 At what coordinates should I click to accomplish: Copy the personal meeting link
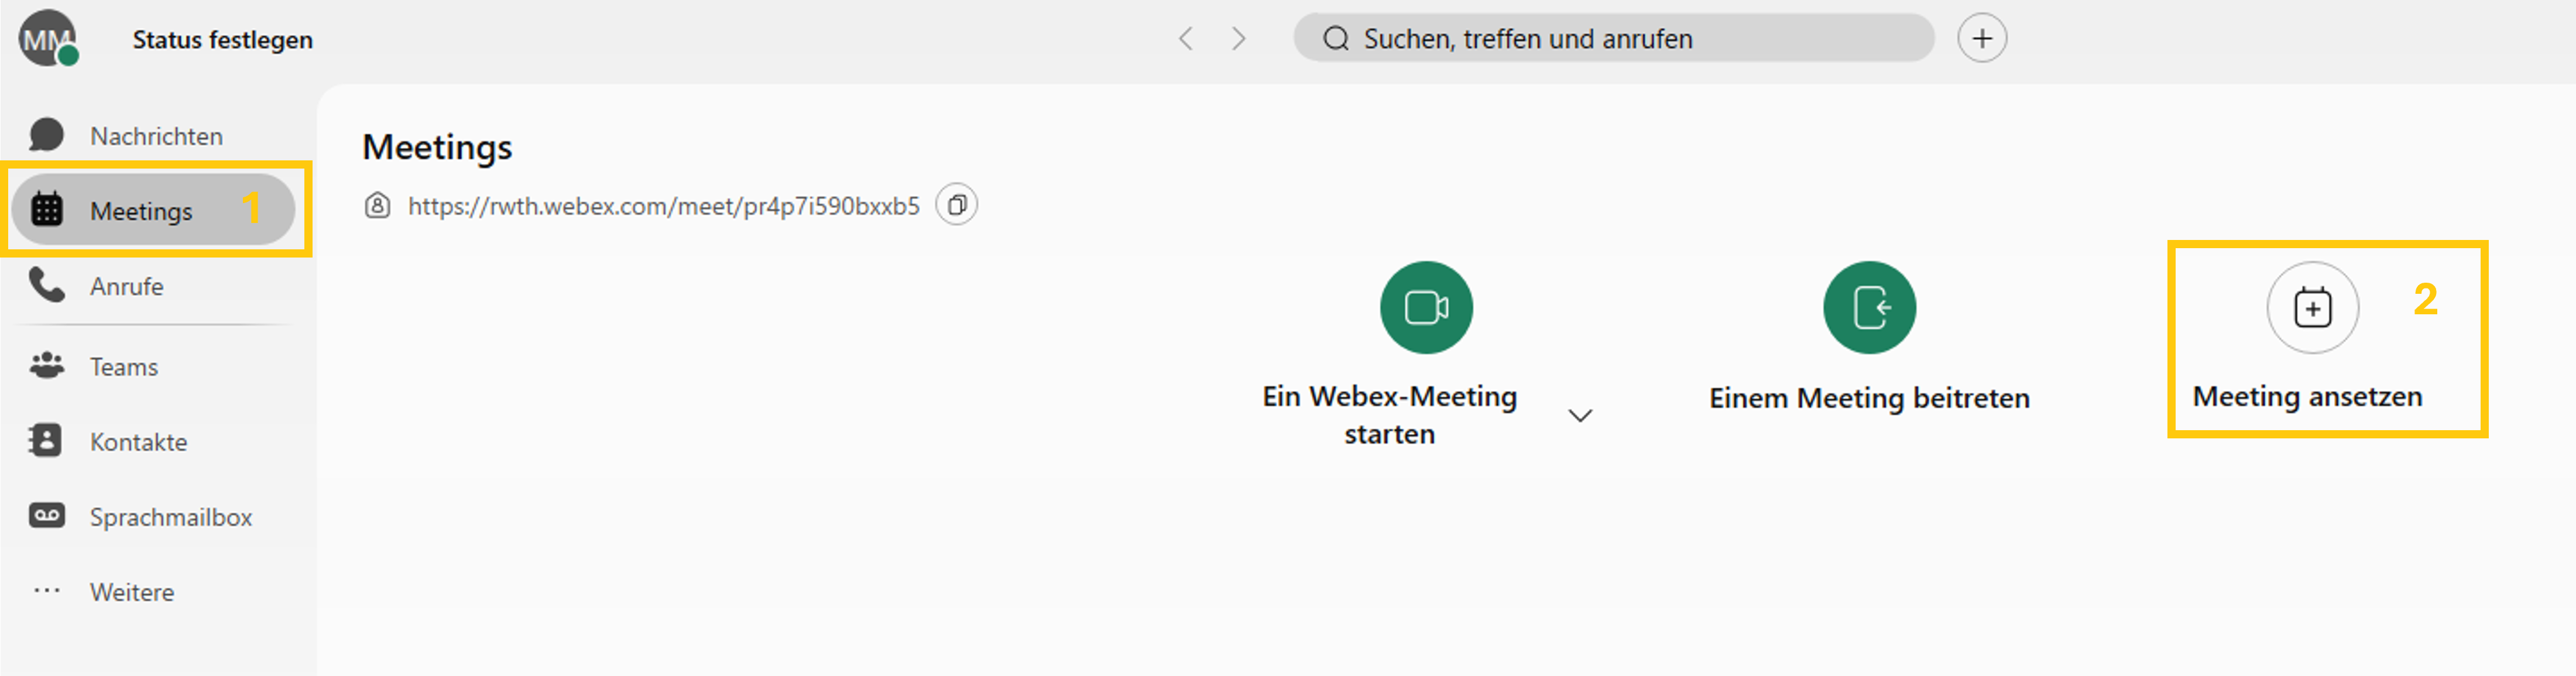coord(956,205)
